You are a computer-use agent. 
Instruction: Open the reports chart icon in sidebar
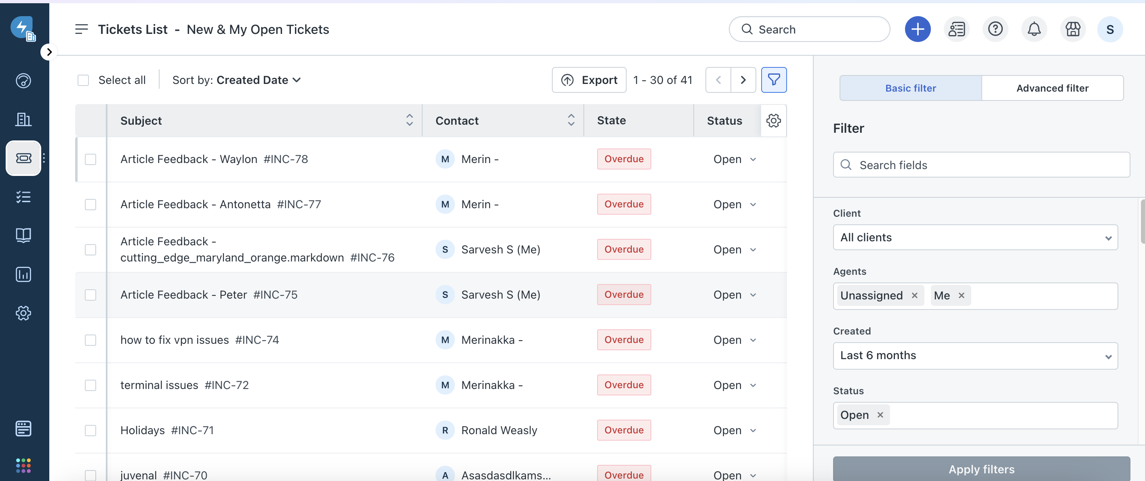(23, 274)
